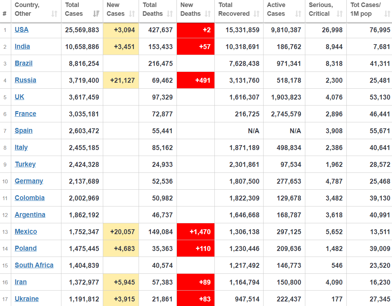Select UK active cases 1,903,823
The image size is (392, 306).
pos(286,97)
